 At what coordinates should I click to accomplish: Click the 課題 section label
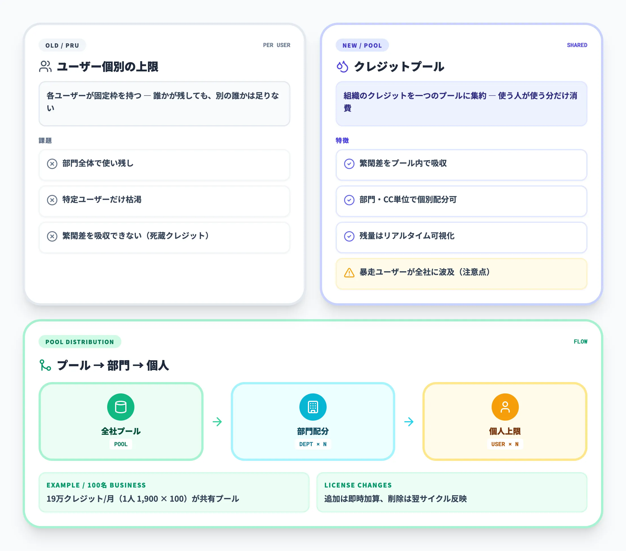click(x=45, y=141)
